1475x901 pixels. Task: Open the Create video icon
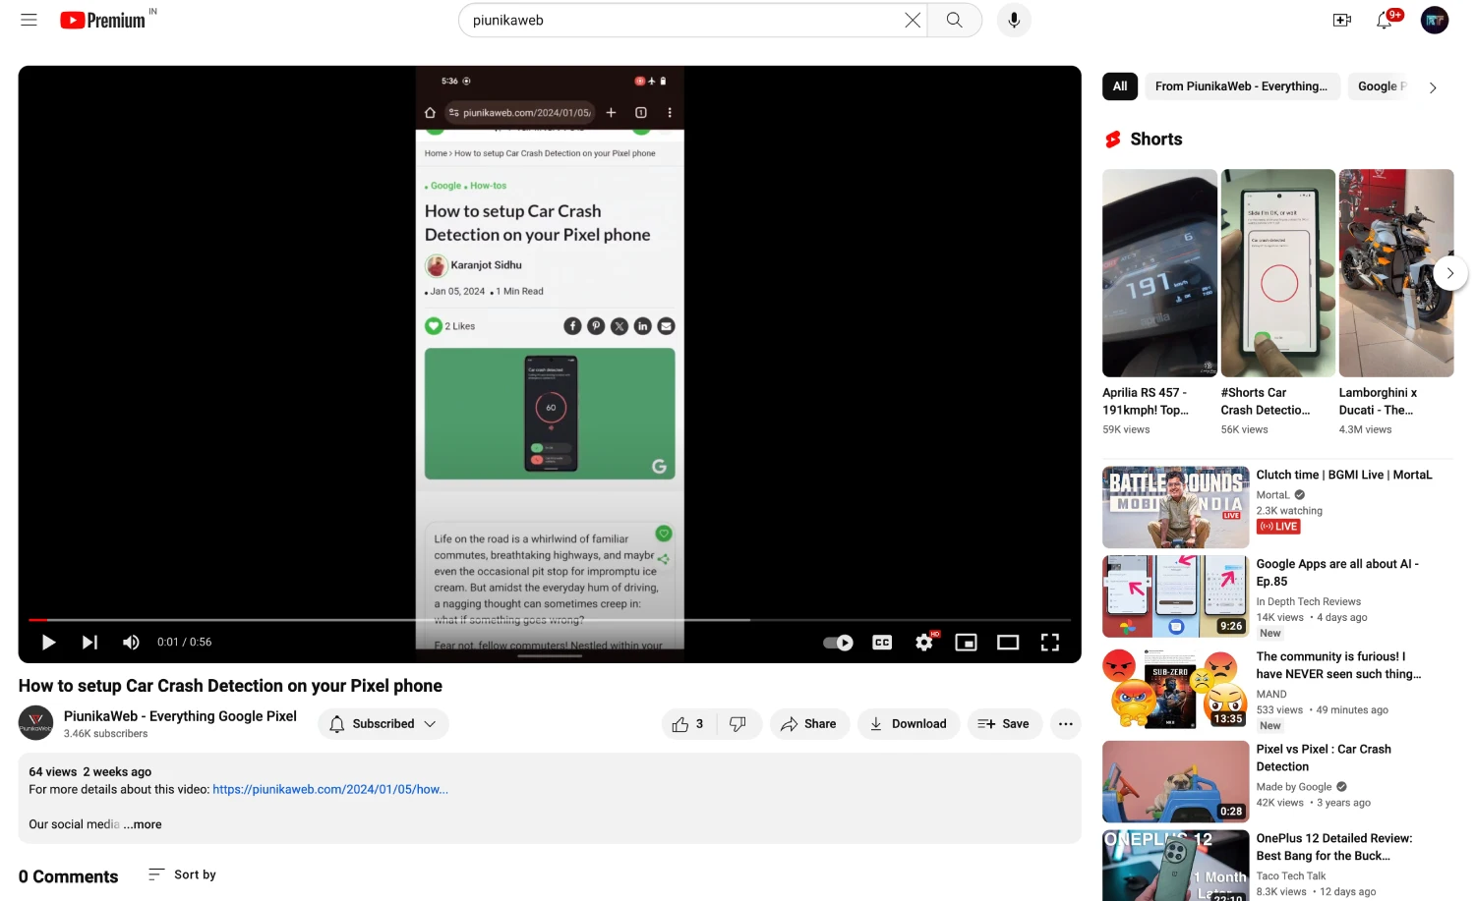pos(1341,20)
